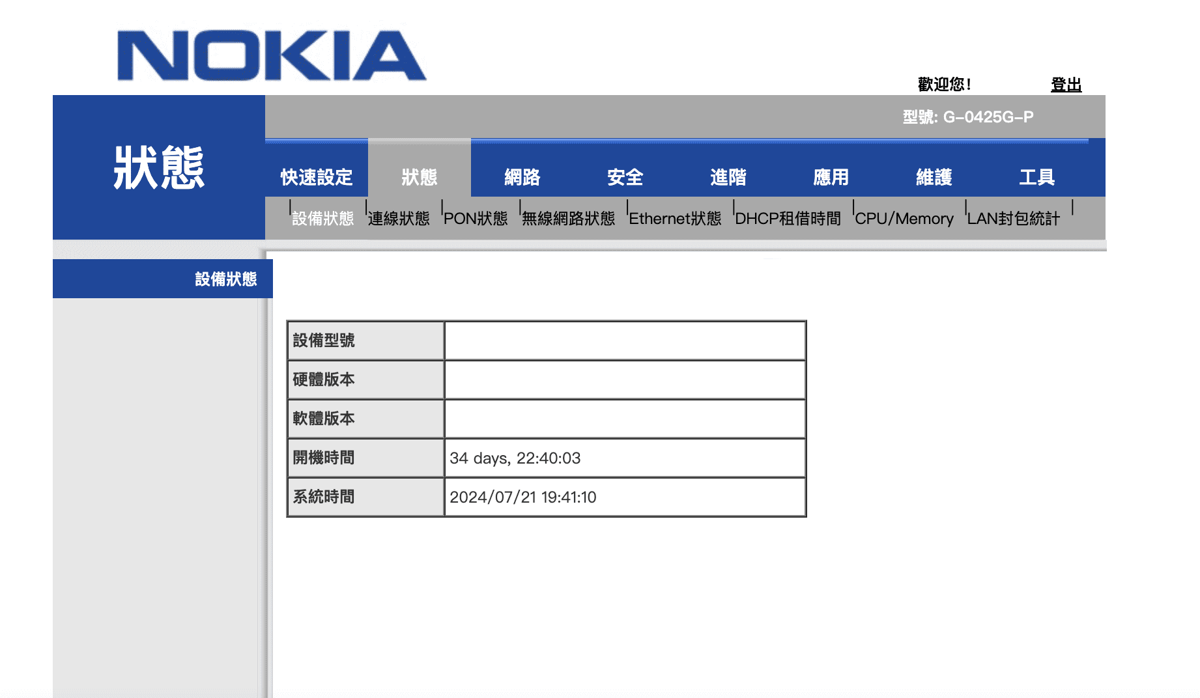Open 連線狀態 submenu

(399, 218)
